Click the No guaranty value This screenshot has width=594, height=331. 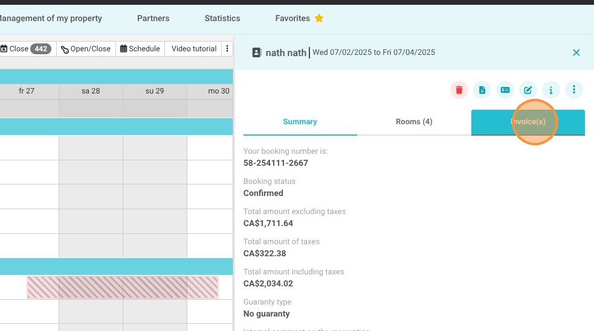(266, 314)
